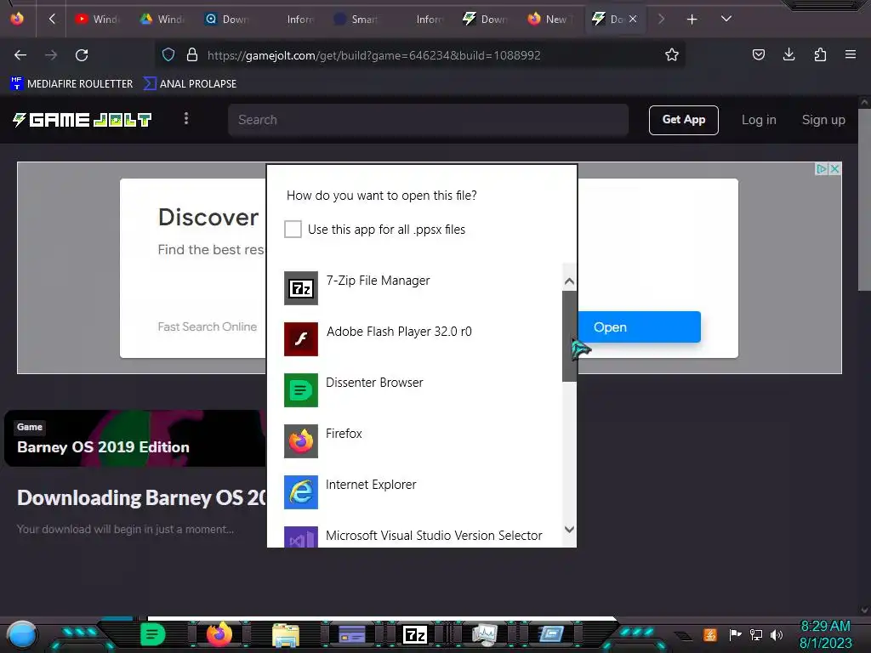Open the Start orb on taskbar
This screenshot has width=871, height=653.
pyautogui.click(x=22, y=636)
